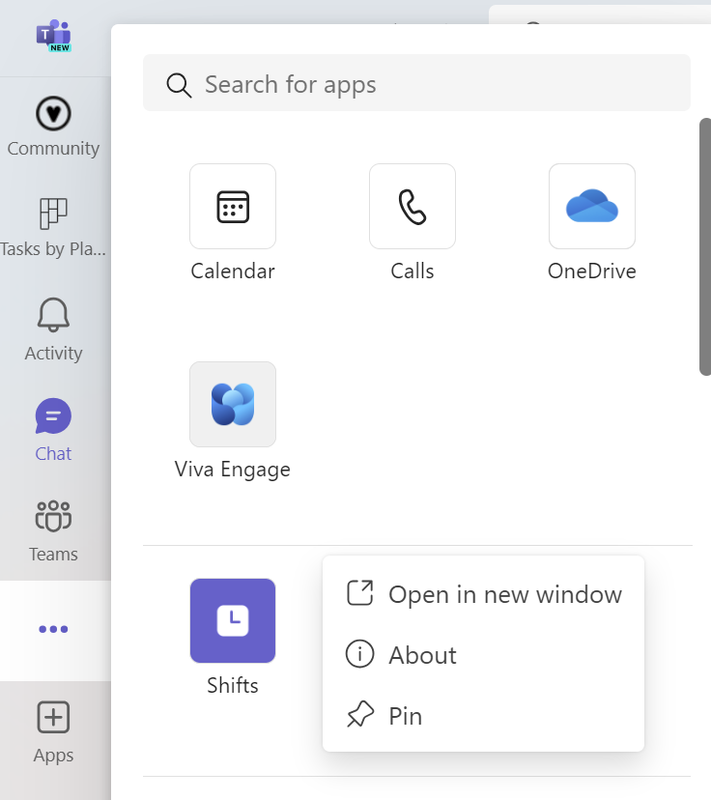Launch the Calls app
The image size is (711, 800).
(x=412, y=207)
